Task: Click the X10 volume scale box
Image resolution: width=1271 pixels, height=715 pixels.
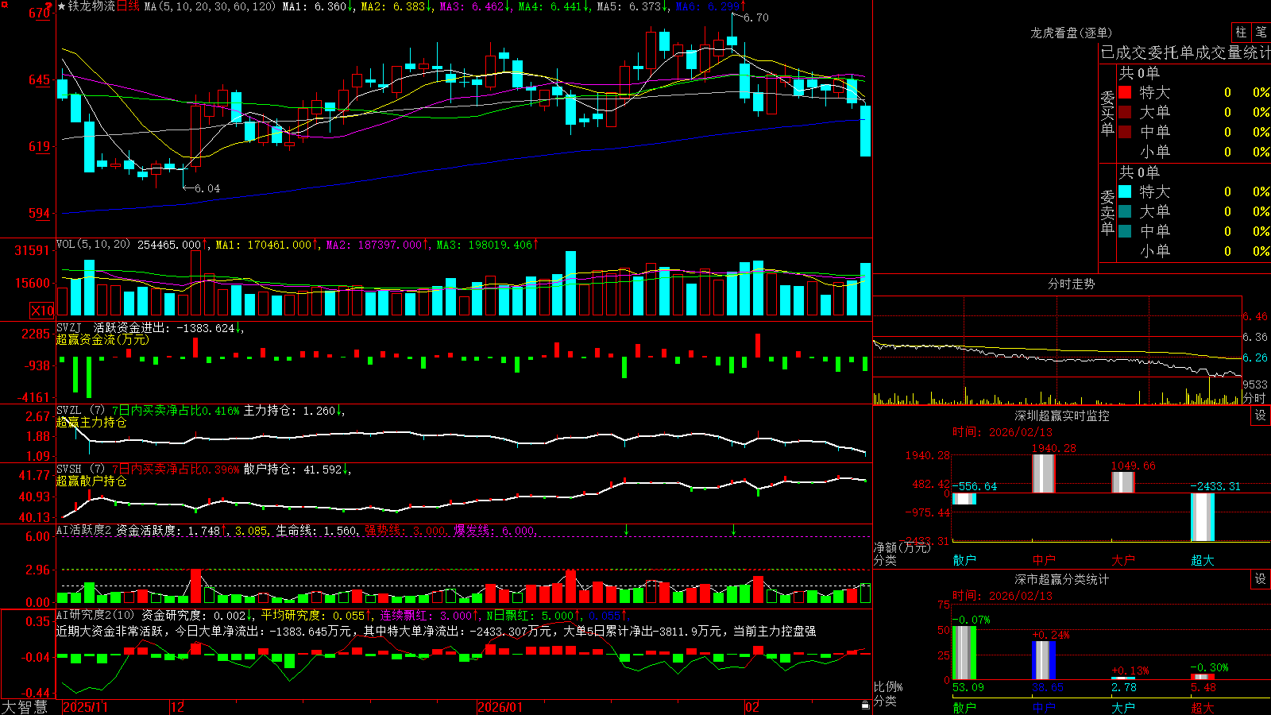Action: coord(42,311)
